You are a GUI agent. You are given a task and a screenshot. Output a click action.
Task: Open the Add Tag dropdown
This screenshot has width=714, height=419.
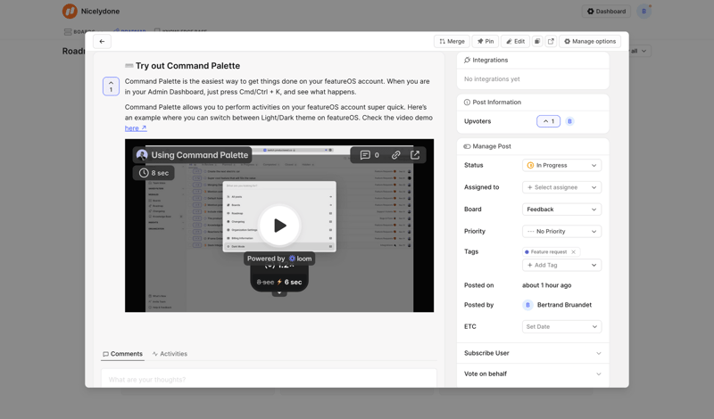561,266
